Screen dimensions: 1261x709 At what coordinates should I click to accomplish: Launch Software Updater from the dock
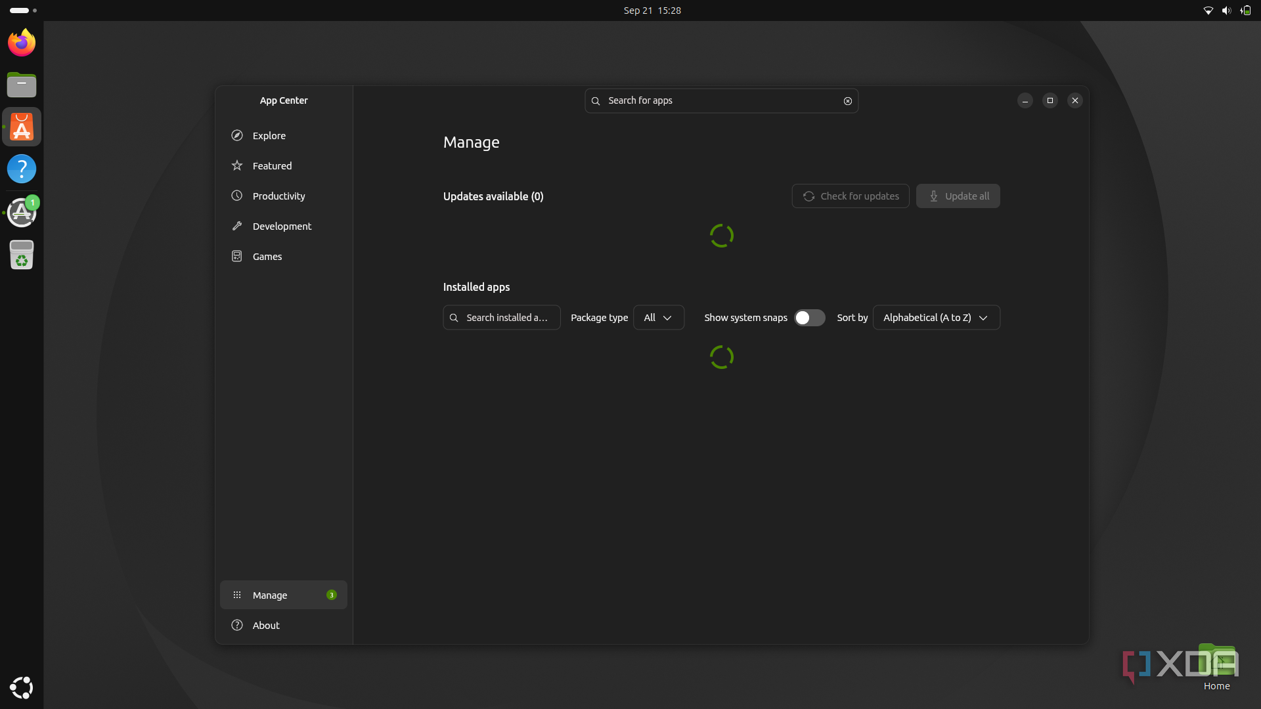click(22, 212)
